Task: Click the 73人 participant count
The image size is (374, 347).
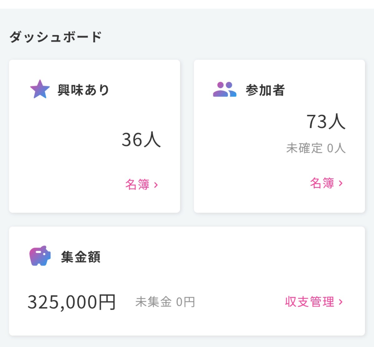Action: 326,121
